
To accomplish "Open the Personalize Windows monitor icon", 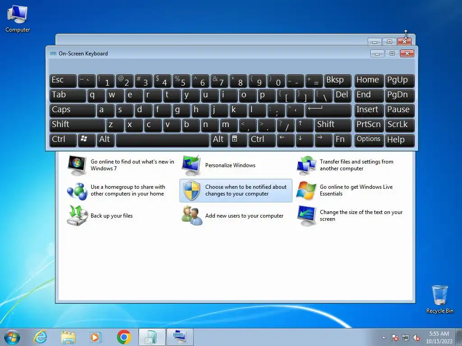I will 191,165.
